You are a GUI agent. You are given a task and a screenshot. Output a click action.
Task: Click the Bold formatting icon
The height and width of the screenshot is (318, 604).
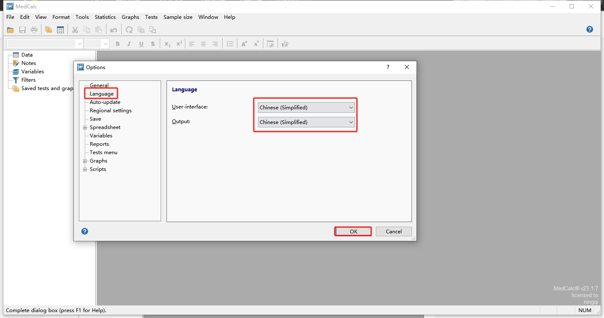coord(117,44)
